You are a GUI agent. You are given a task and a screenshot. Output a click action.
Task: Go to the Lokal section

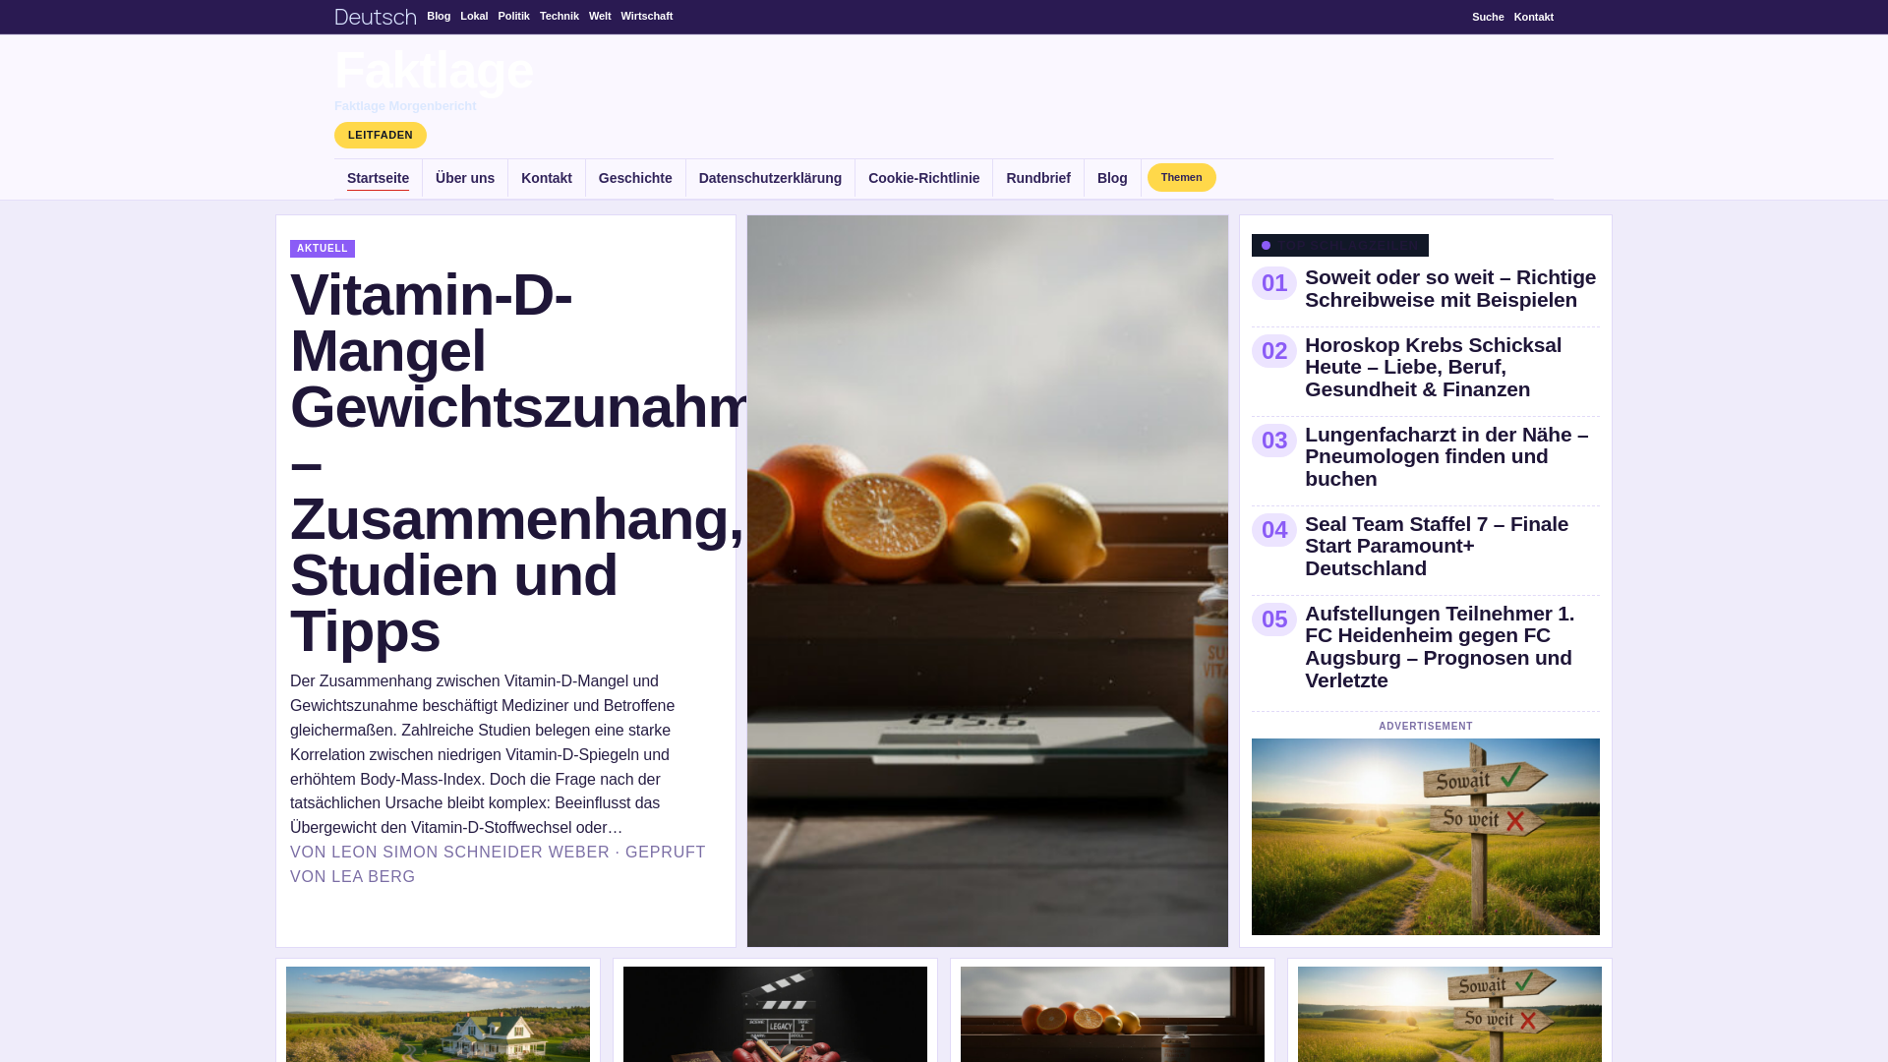click(x=474, y=16)
